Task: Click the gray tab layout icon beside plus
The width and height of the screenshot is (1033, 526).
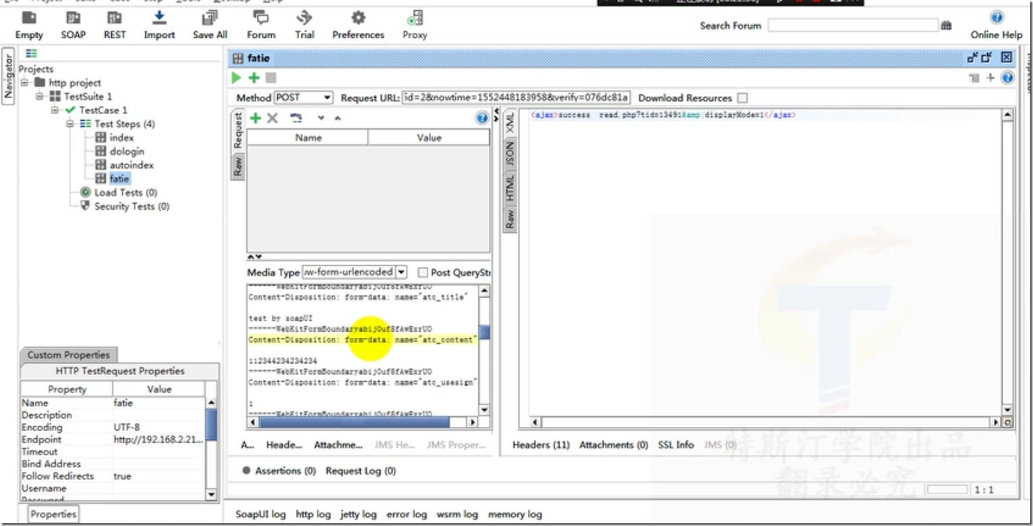Action: (x=974, y=79)
